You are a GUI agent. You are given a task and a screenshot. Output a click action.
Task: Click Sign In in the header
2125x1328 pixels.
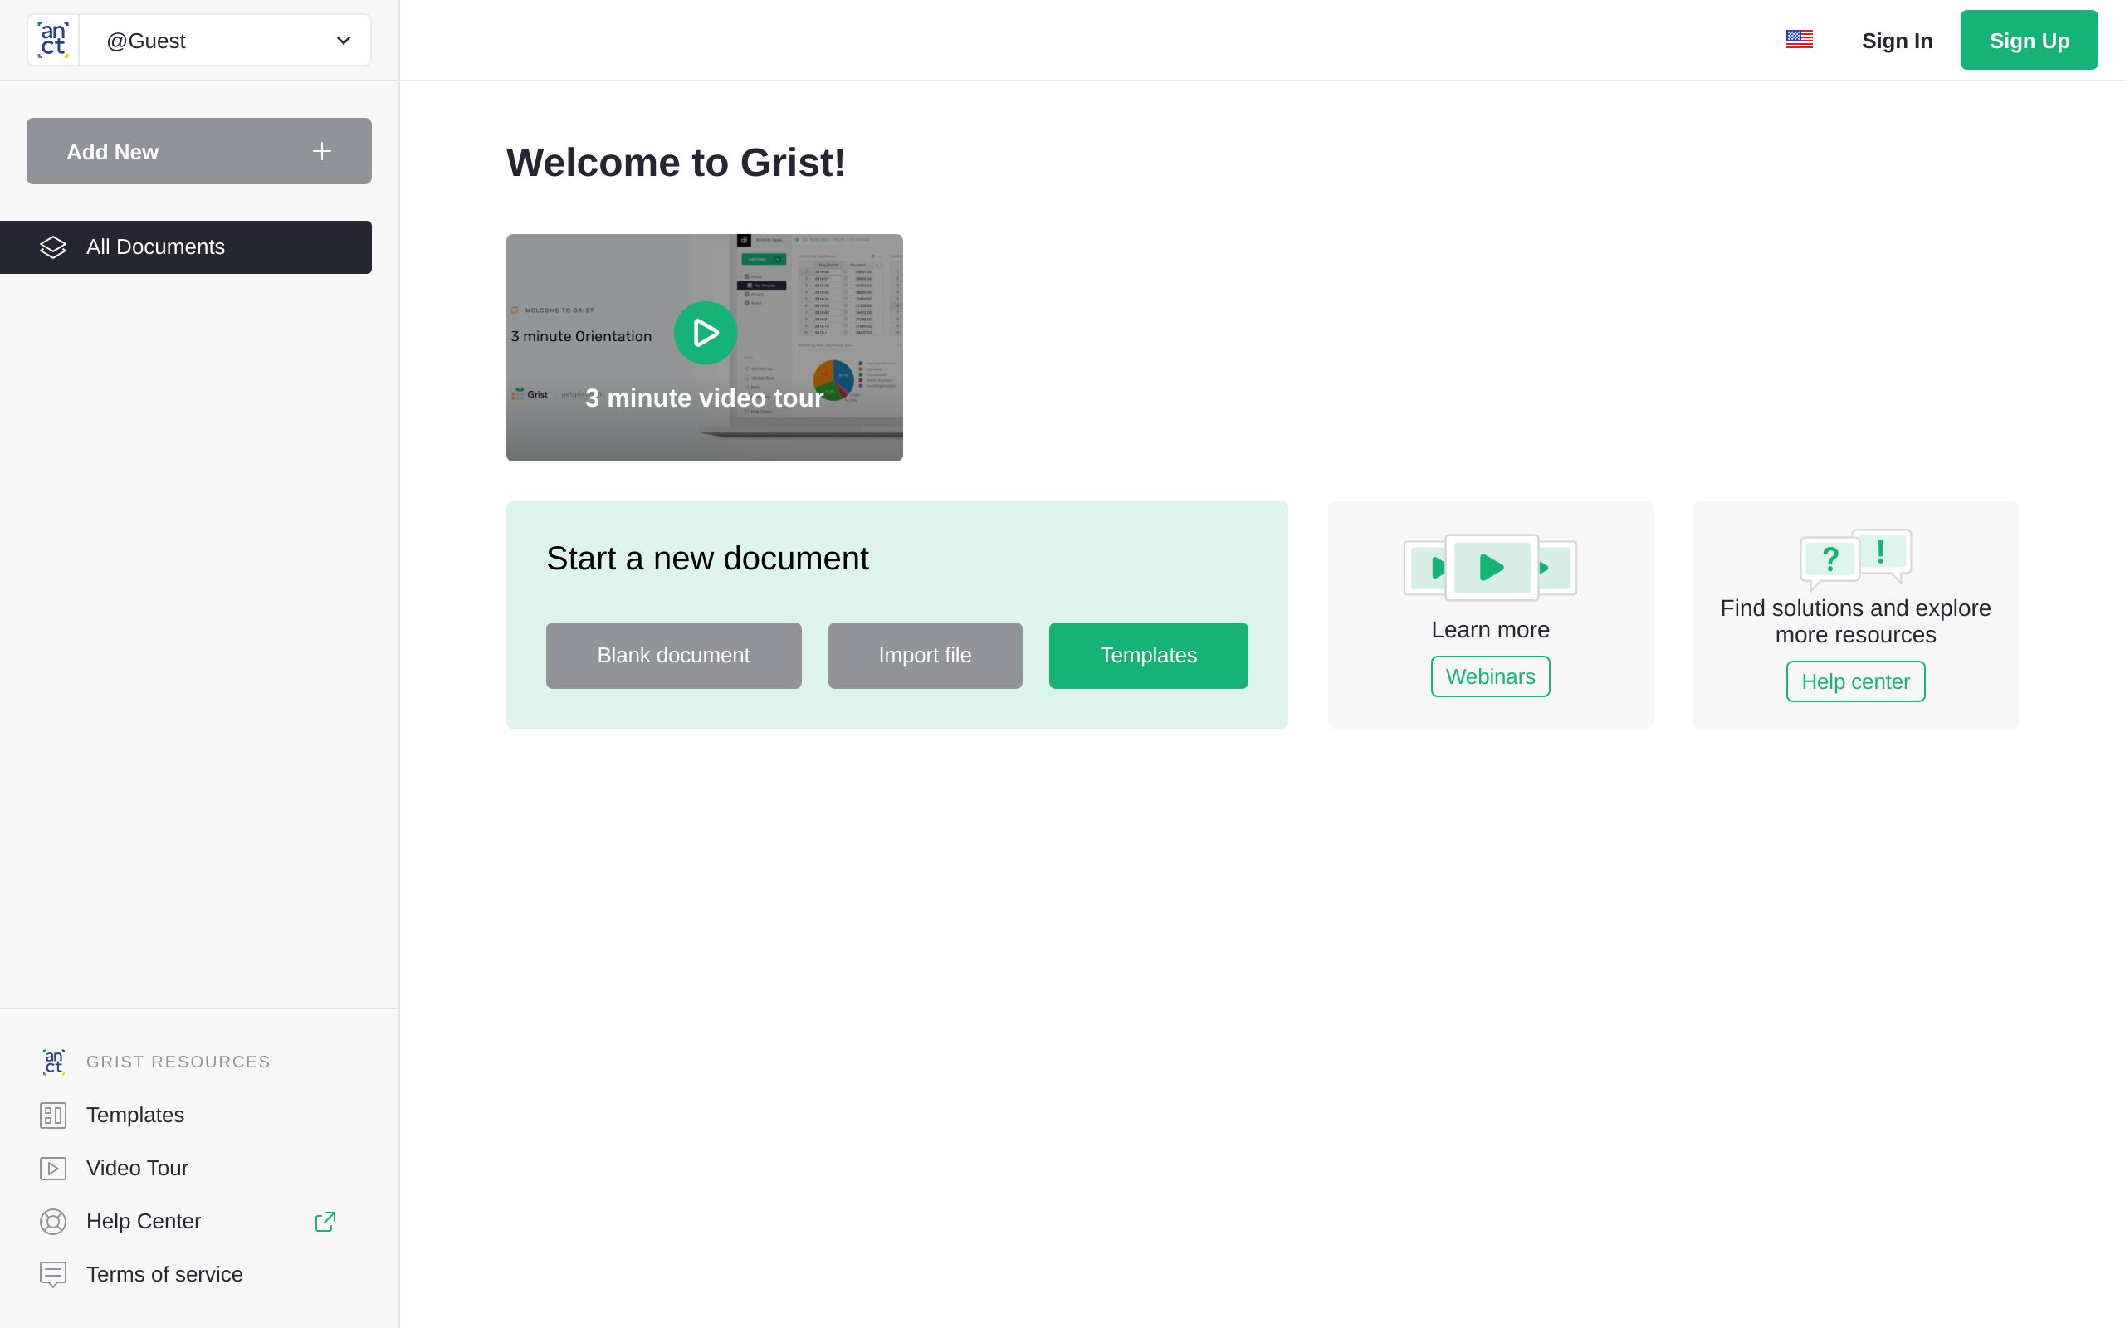(1897, 41)
